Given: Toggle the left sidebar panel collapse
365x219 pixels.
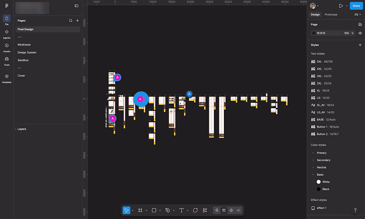Looking at the screenshot, I should pos(76,6).
